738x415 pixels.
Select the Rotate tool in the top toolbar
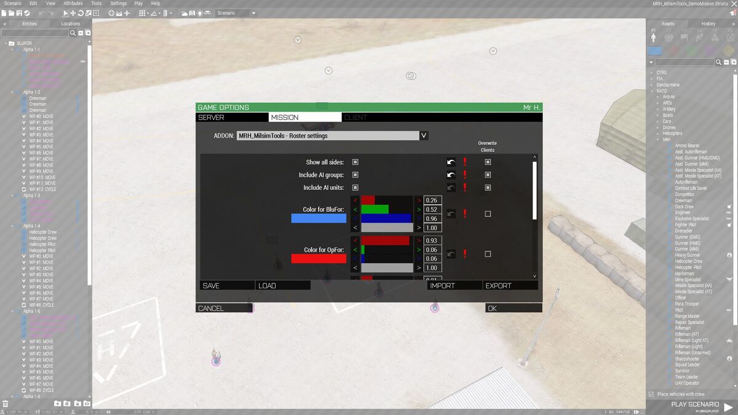[x=80, y=13]
